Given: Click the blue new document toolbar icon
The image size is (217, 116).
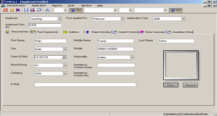Looking at the screenshot, I should click(x=26, y=10).
